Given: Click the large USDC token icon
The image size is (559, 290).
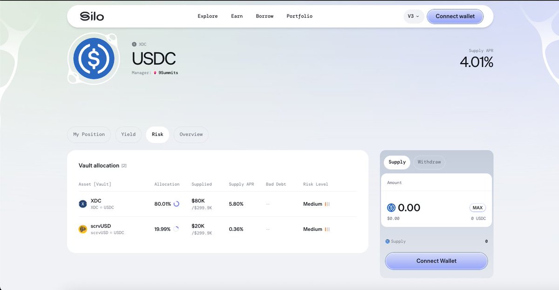Looking at the screenshot, I should coord(94,58).
